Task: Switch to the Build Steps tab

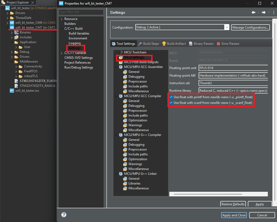Action: click(x=149, y=44)
